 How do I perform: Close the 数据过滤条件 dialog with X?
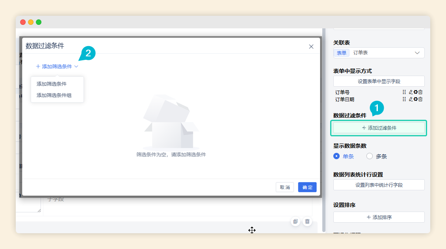point(311,46)
